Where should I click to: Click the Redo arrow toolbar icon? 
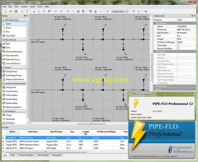tap(61, 11)
